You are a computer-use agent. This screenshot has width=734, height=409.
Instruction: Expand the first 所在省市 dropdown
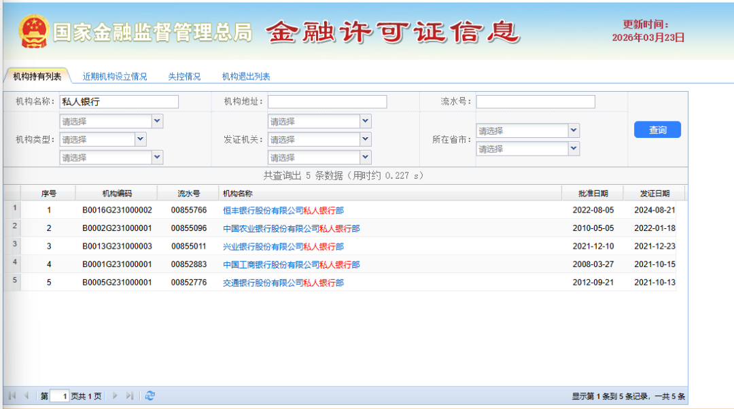tap(573, 130)
